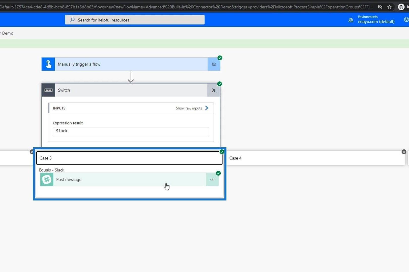Click the green check on Case 3
The height and width of the screenshot is (272, 409).
tap(222, 152)
